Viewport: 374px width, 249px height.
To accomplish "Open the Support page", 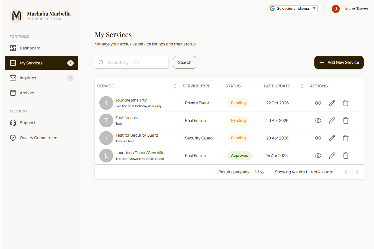I will 41,123.
